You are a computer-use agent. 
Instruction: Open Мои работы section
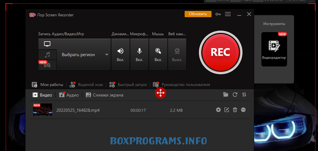click(47, 85)
